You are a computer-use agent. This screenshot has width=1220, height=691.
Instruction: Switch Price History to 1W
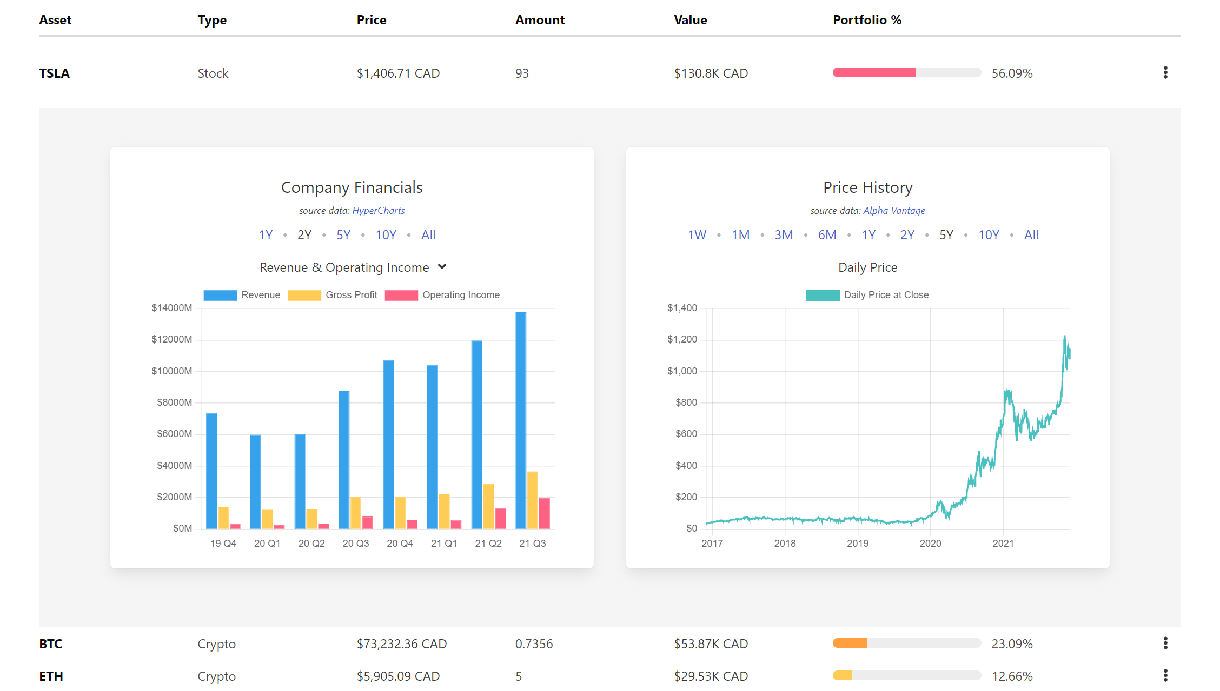tap(697, 235)
